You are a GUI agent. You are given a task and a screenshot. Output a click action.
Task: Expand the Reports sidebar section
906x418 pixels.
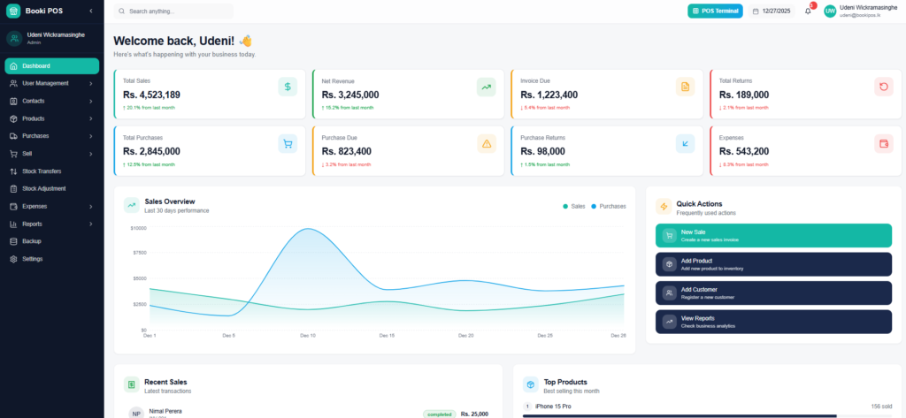click(51, 224)
